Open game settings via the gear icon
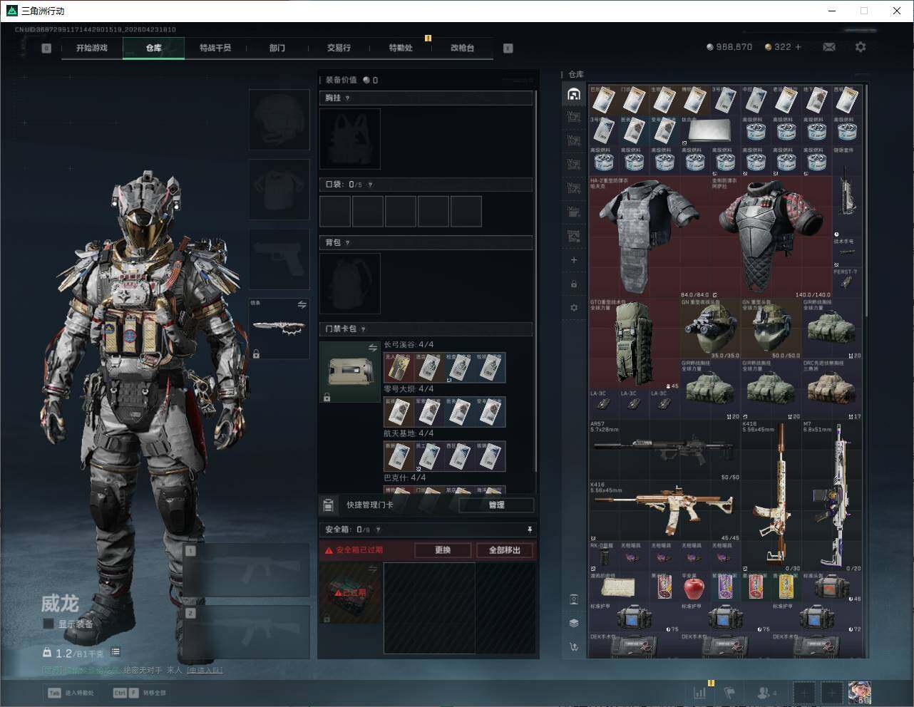The width and height of the screenshot is (914, 707). point(861,47)
